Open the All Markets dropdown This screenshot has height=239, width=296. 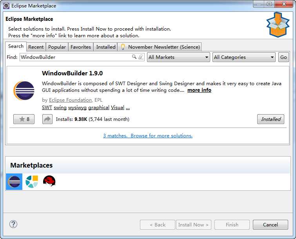(178, 57)
